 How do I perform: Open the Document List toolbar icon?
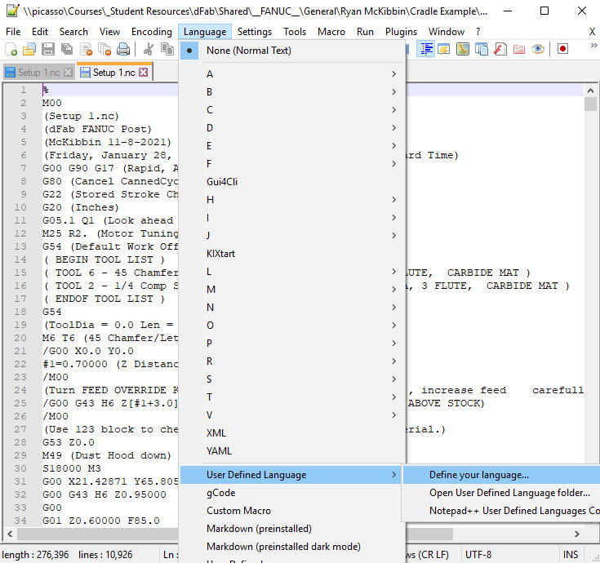pos(482,49)
